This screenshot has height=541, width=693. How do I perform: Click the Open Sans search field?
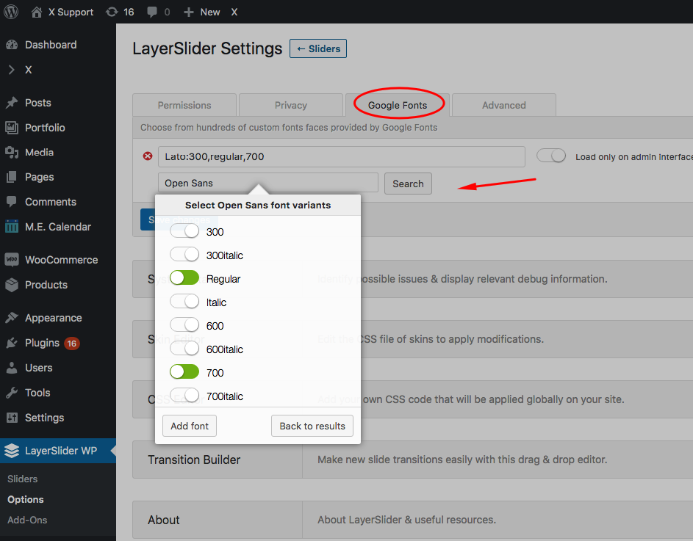point(268,183)
